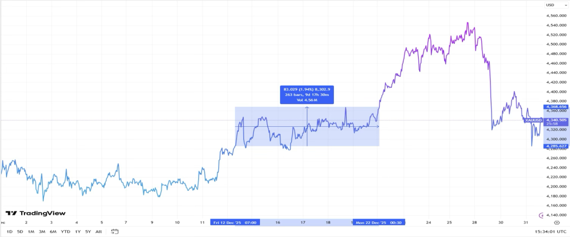This screenshot has height=237, width=570.
Task: Click the TradingView logo
Action: pyautogui.click(x=36, y=213)
